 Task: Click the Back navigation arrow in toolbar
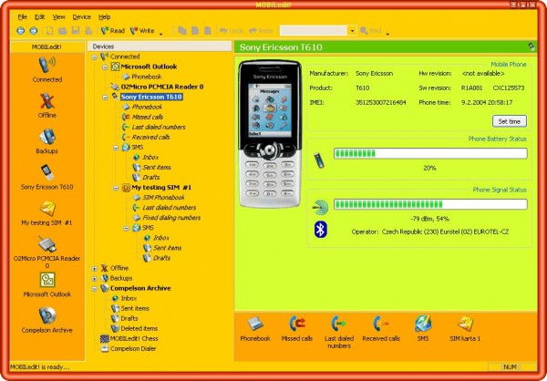tap(21, 31)
